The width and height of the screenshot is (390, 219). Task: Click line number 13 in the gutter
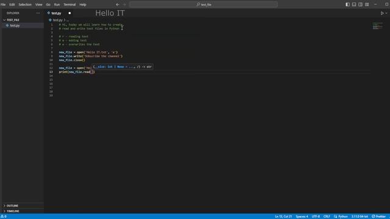(51, 72)
